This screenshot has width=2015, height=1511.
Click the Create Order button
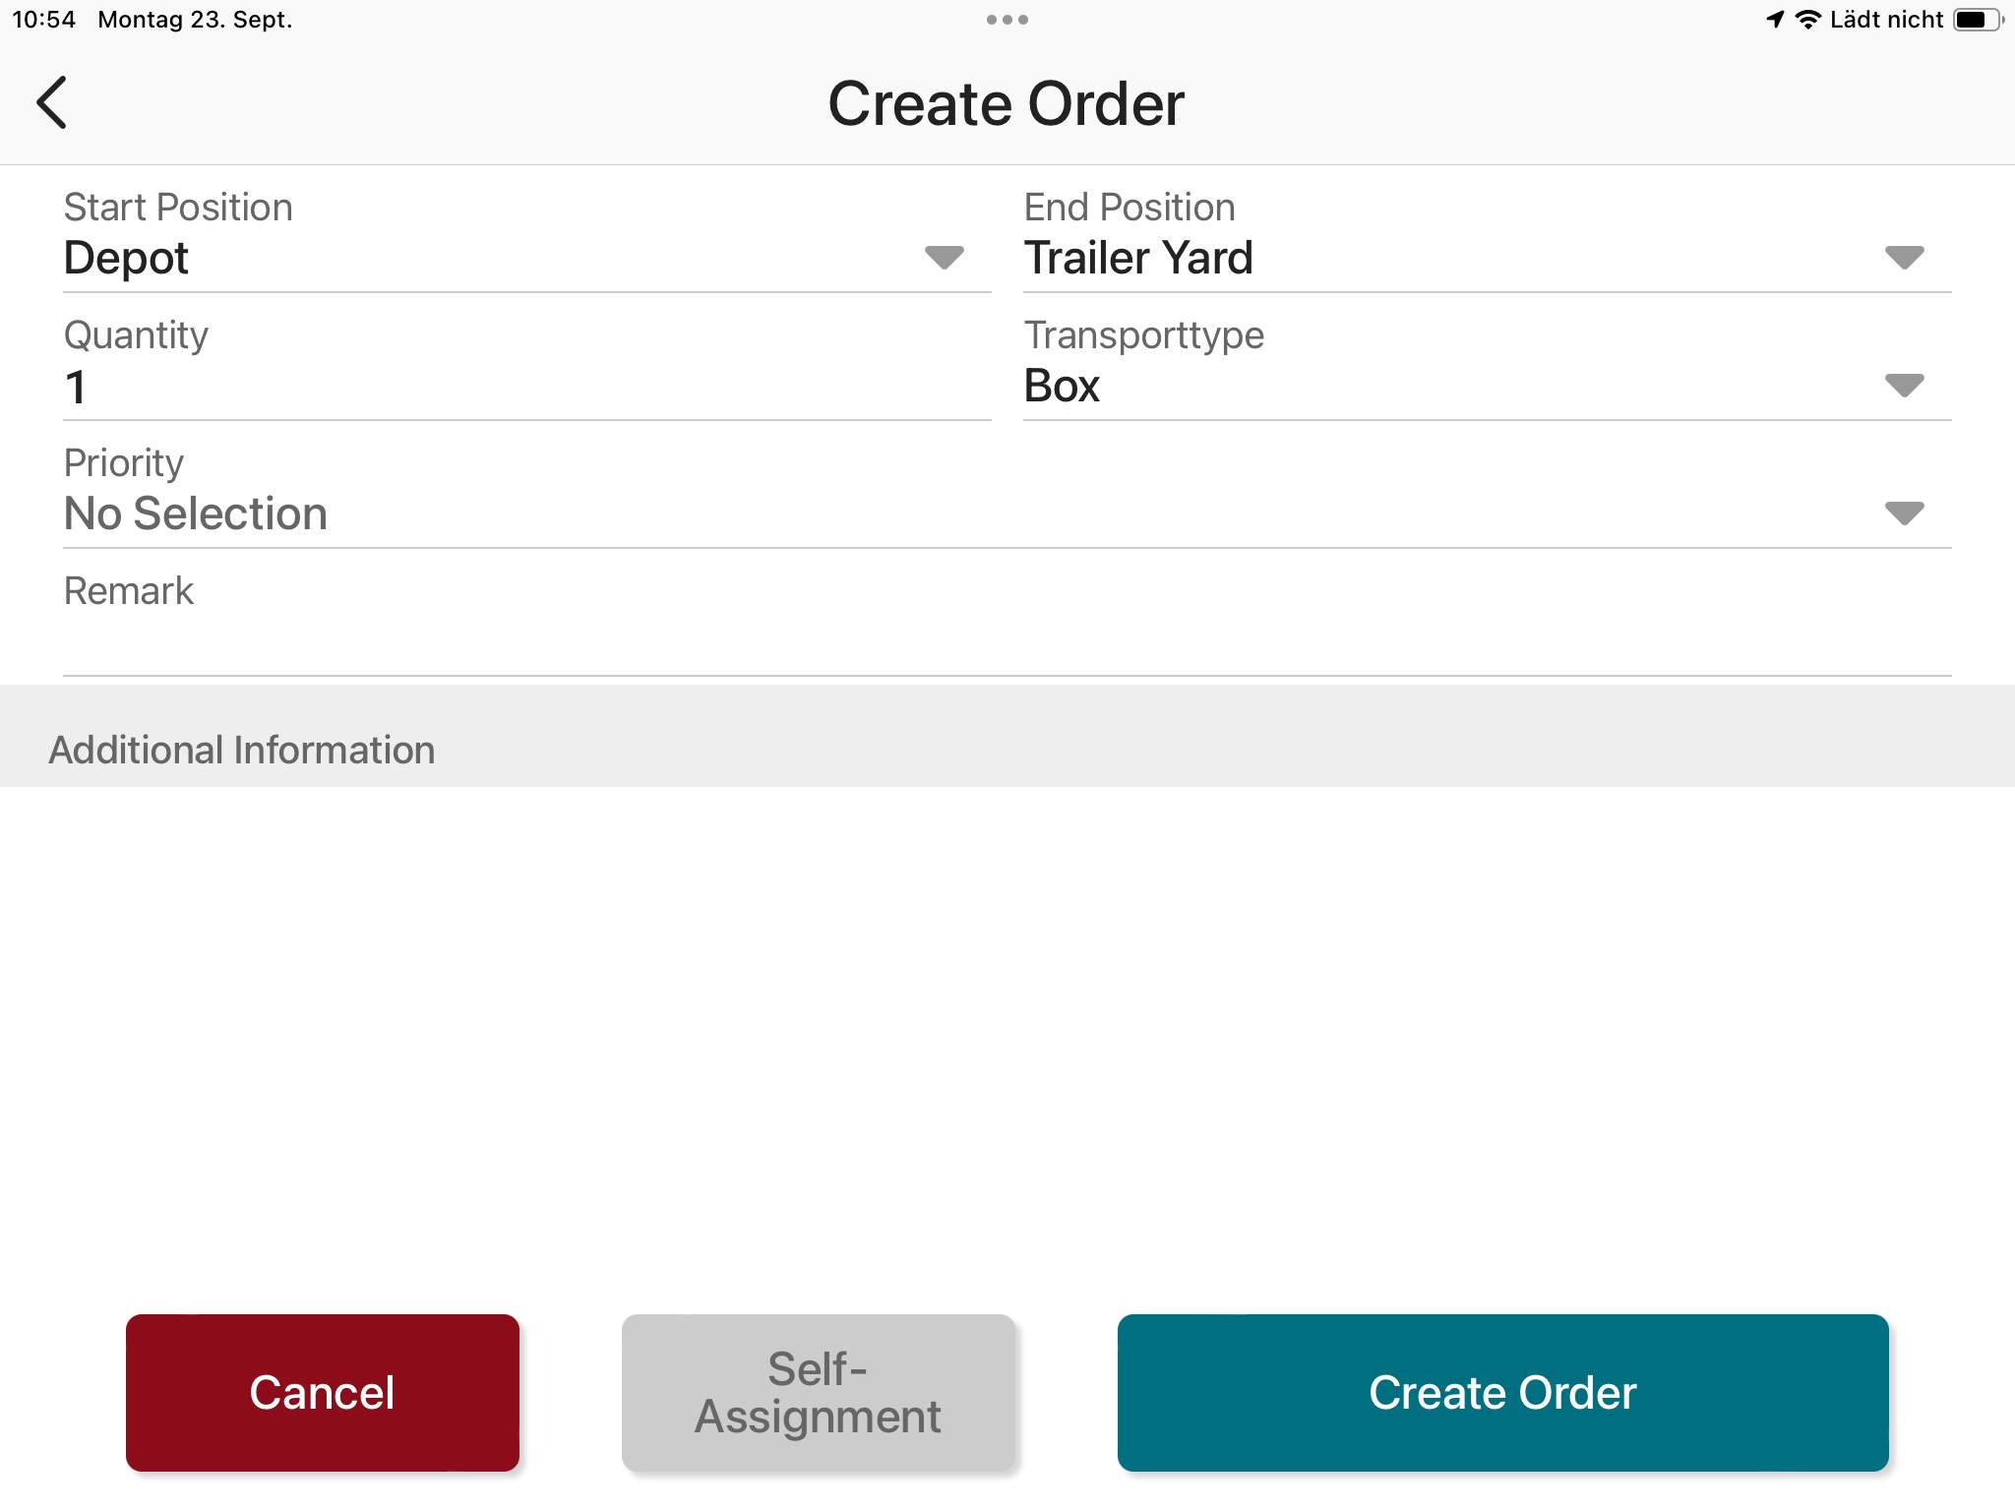[x=1502, y=1392]
